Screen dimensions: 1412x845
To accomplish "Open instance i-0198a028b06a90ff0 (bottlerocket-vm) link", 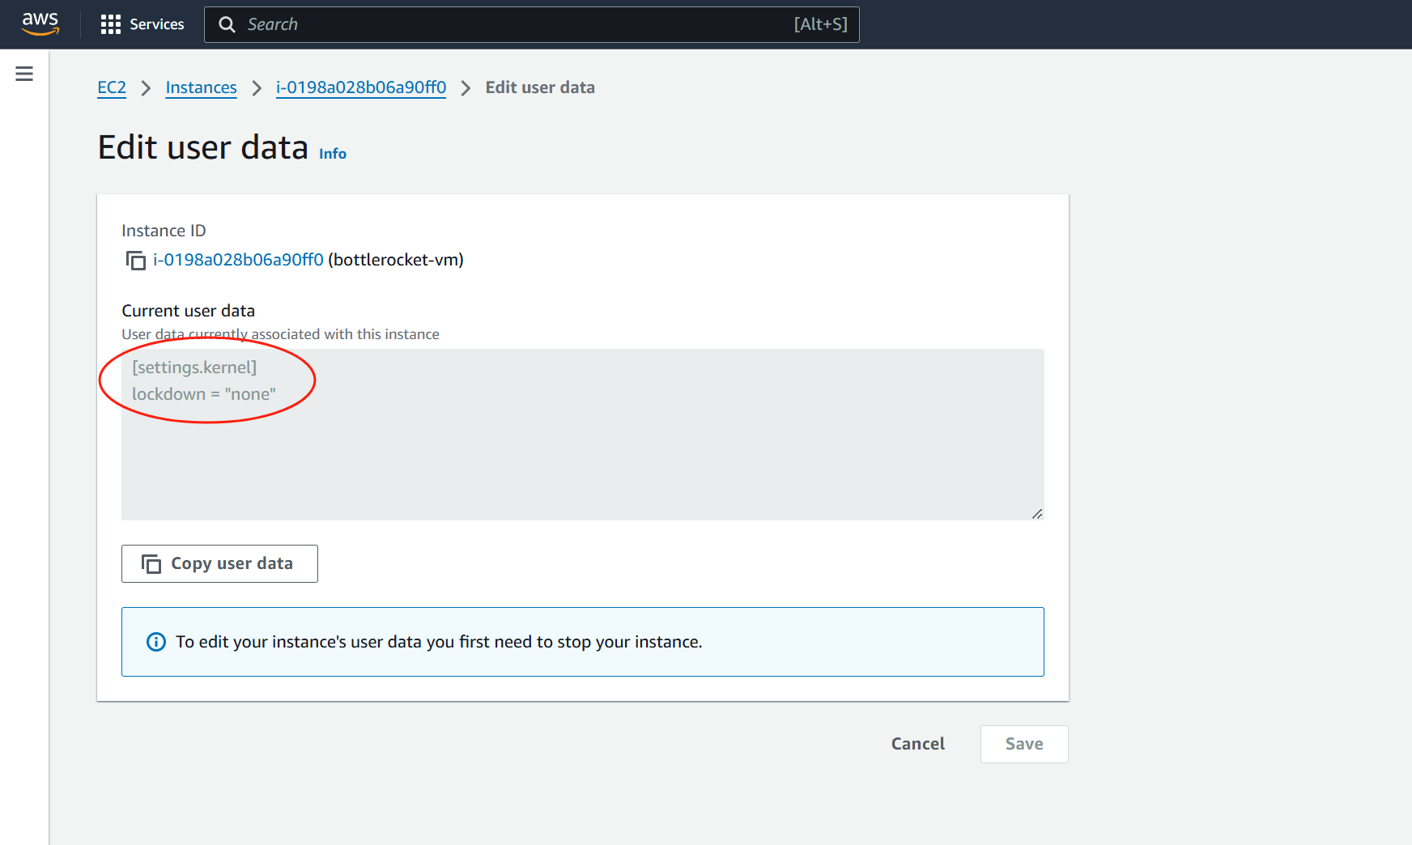I will point(239,260).
